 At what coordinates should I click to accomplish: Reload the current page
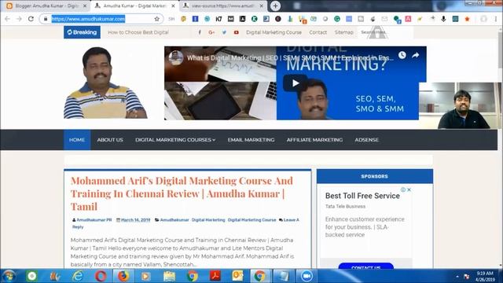(31, 19)
